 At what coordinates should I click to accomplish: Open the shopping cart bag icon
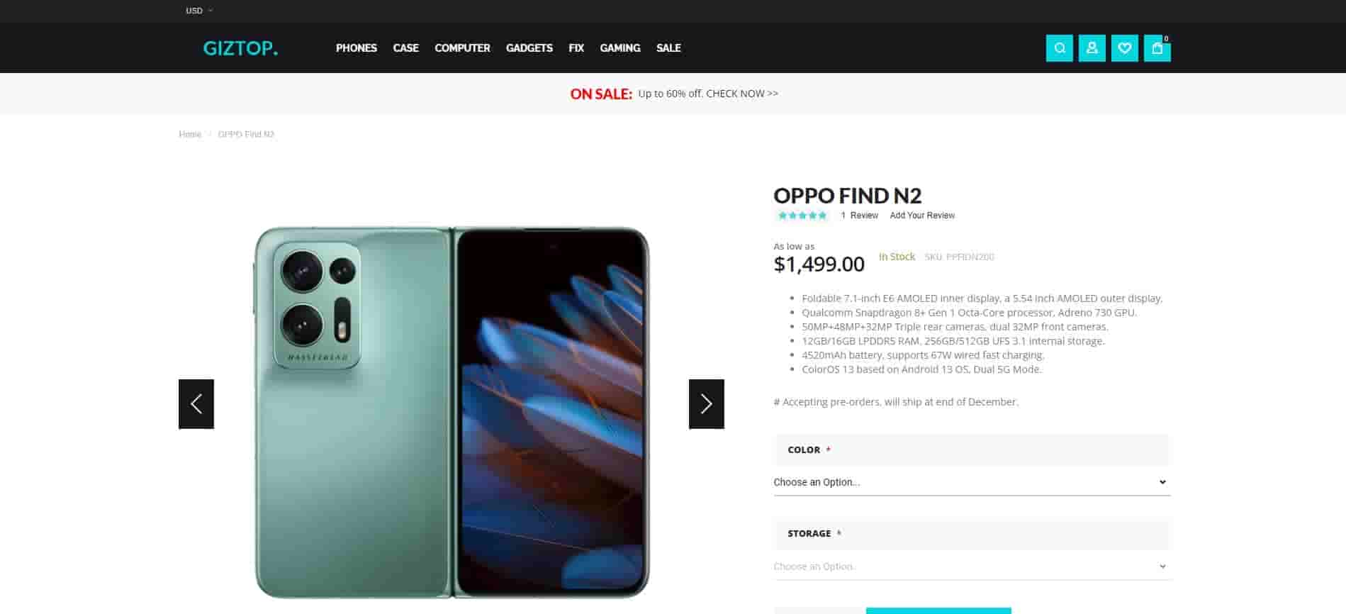click(1157, 48)
